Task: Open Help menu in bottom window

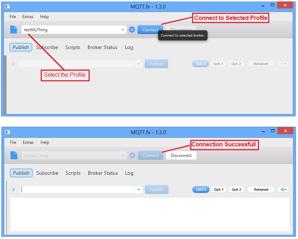Action: coord(45,142)
